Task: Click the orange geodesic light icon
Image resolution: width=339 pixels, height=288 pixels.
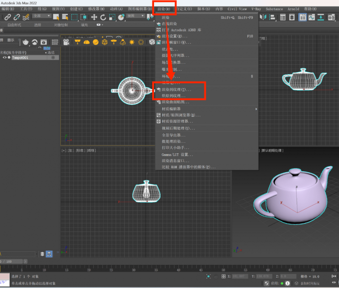Action: pyautogui.click(x=105, y=42)
